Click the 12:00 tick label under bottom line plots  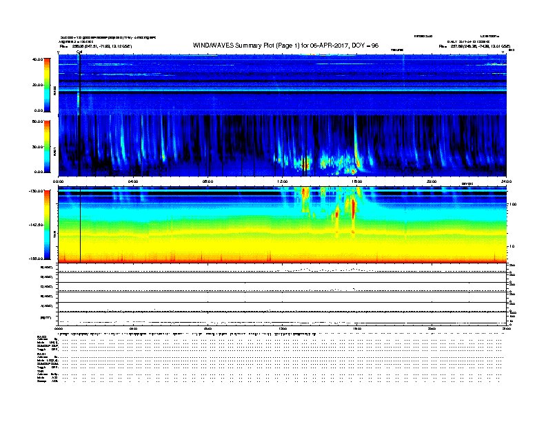point(282,329)
